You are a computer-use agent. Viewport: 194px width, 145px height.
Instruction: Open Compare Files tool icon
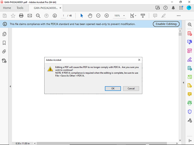(189, 77)
